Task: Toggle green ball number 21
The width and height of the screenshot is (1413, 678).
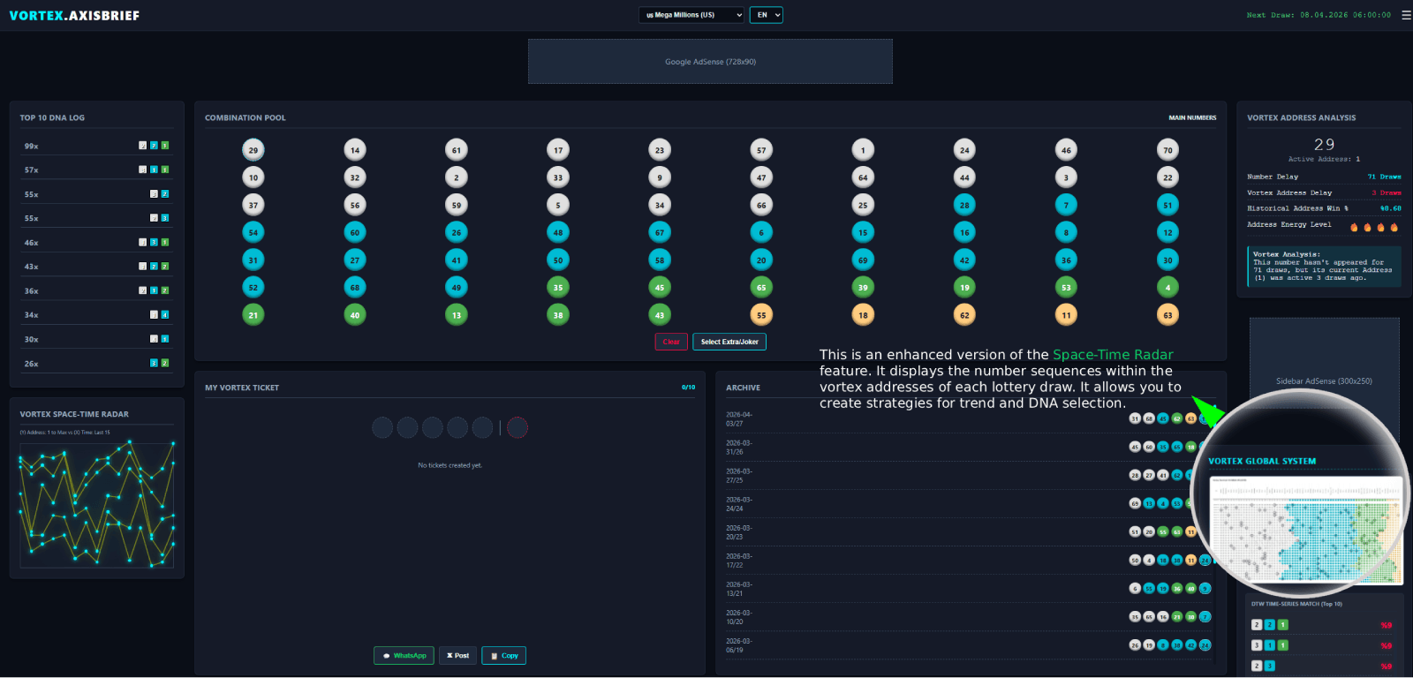Action: 253,315
